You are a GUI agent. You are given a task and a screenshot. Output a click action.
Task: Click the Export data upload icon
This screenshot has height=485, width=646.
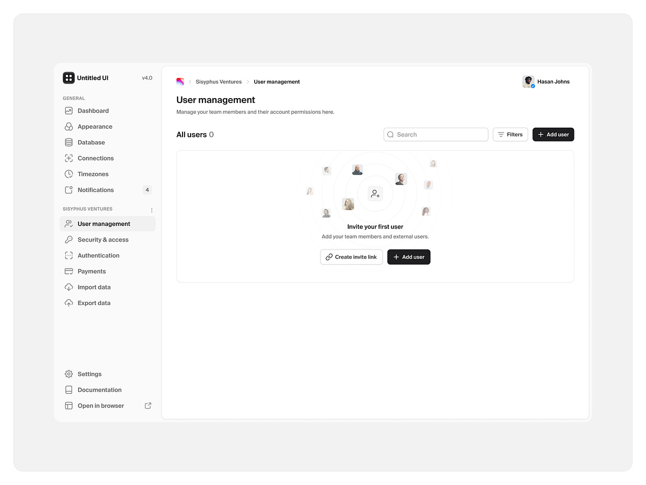[x=68, y=302]
